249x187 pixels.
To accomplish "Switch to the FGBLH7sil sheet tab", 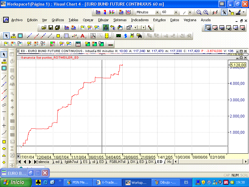I will tap(117, 162).
